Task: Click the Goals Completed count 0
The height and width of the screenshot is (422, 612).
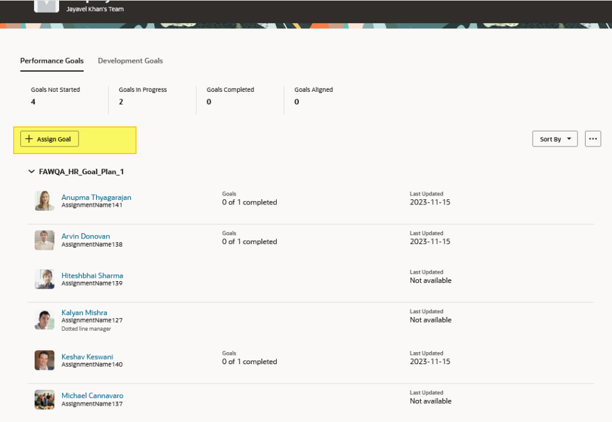Action: click(209, 102)
